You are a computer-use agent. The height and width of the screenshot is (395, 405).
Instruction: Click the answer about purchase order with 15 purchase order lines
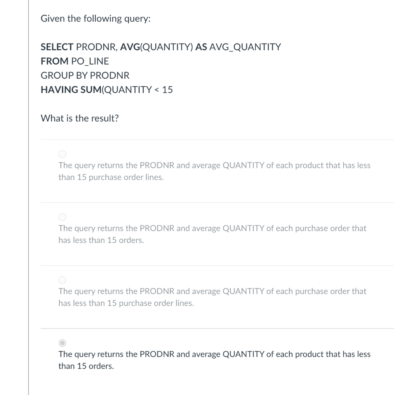click(213, 297)
